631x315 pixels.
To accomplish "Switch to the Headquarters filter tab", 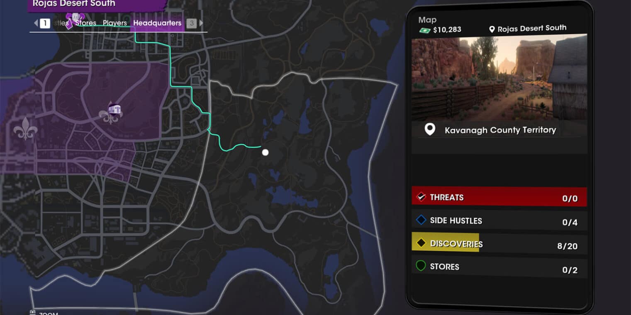I will coord(157,23).
